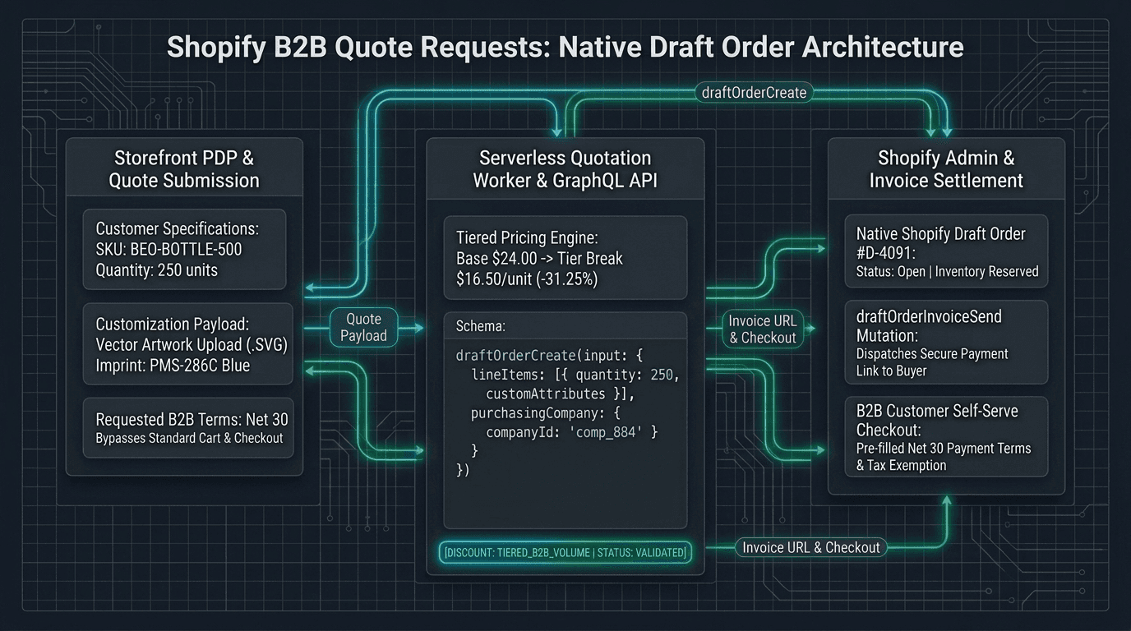
Task: Click the "Shopify Admin & Invoice Settlement" heading
Action: tap(946, 169)
